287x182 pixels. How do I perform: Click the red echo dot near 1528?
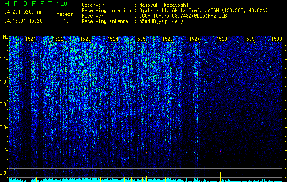(220, 152)
